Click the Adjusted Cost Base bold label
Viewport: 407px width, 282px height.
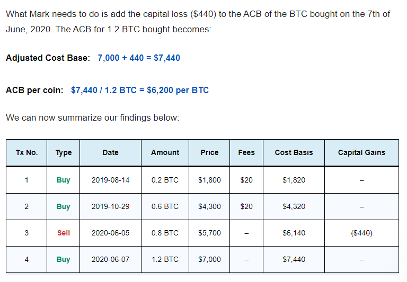pos(48,58)
